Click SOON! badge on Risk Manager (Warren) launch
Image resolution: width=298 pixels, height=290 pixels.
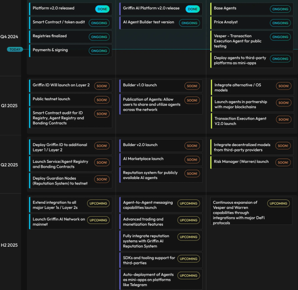pos(283,162)
